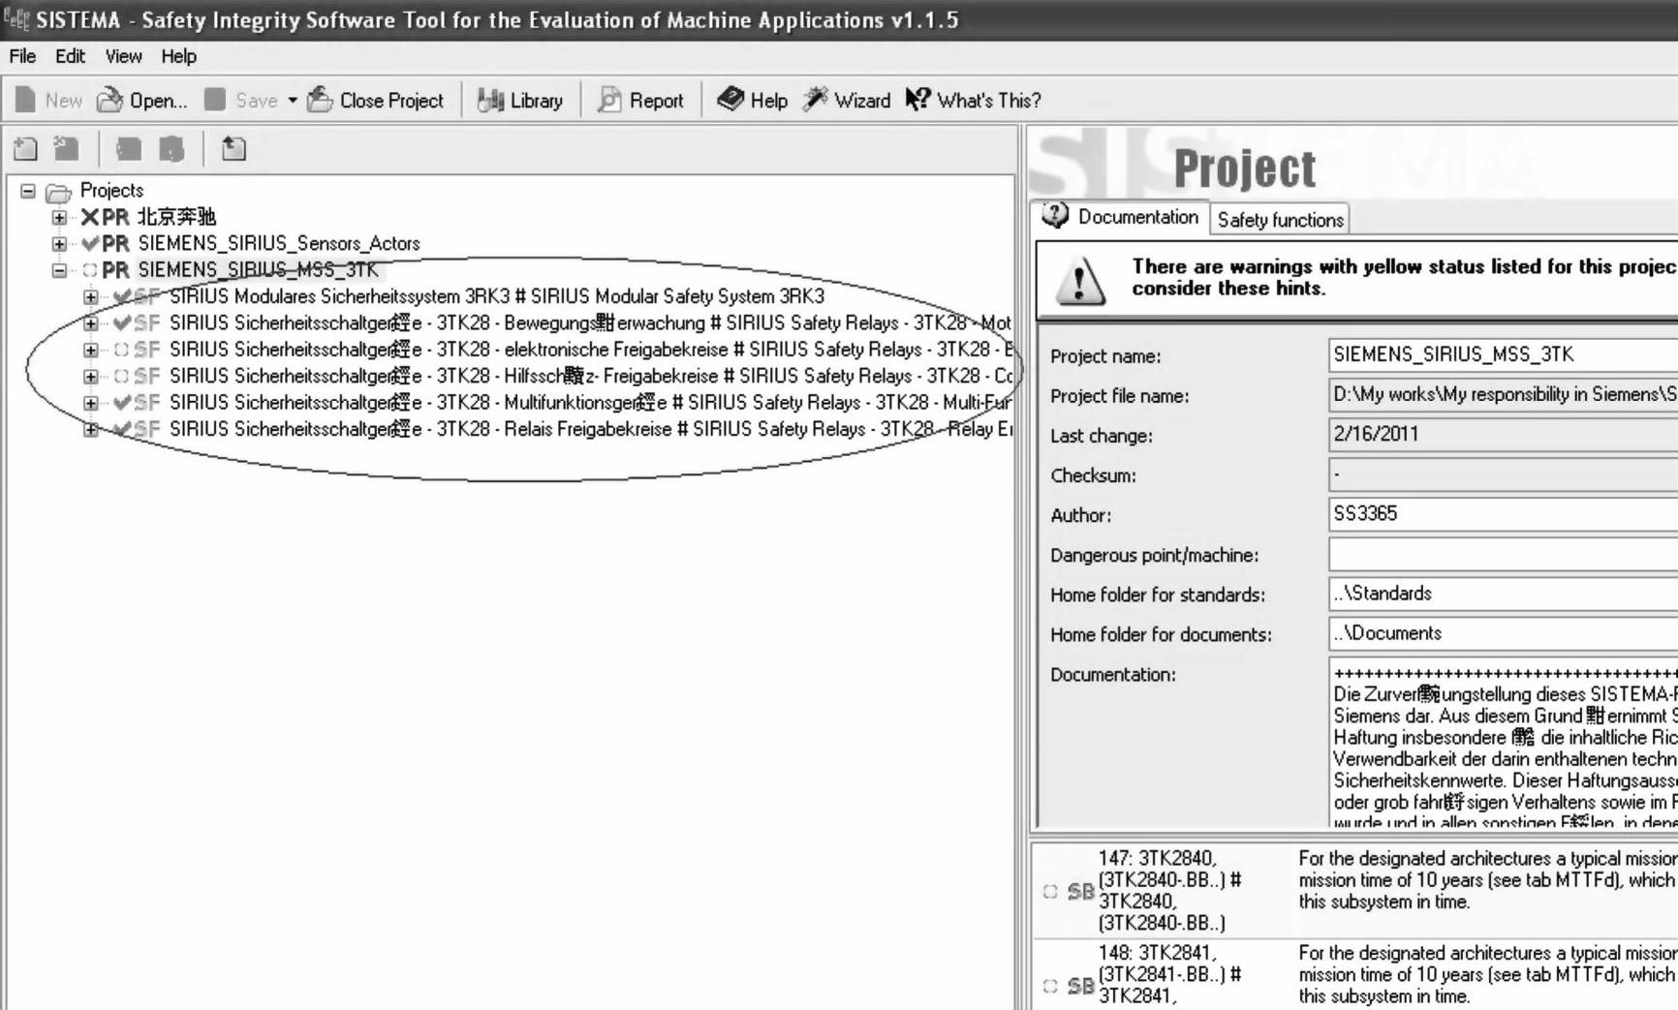
Task: Select the 3TK28 elektronische Freigabekreise row
Action: [x=590, y=350]
